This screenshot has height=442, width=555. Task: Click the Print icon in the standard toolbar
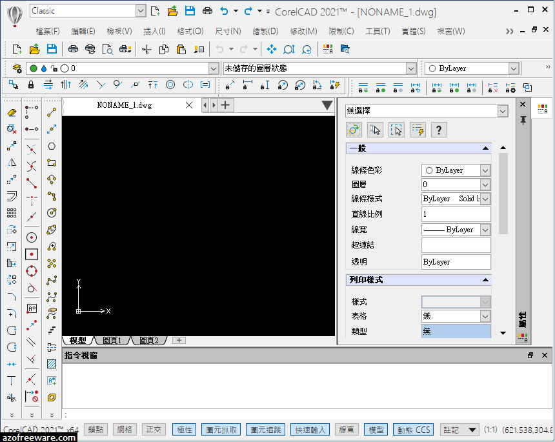pos(74,48)
